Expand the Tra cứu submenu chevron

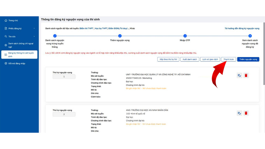[x=34, y=36]
